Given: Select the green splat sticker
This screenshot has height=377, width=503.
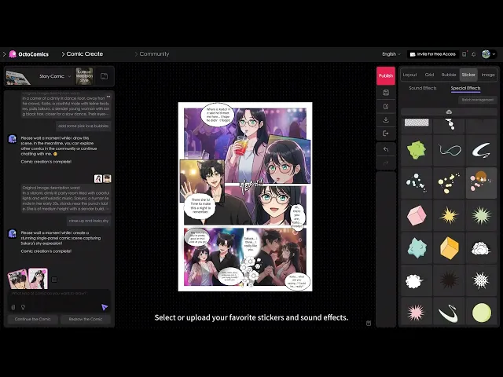Looking at the screenshot, I should tap(417, 150).
